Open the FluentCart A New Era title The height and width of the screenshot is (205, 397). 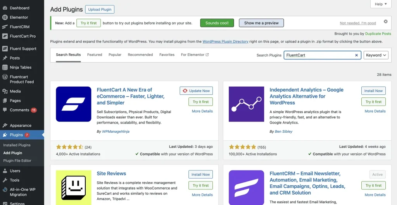tap(131, 96)
